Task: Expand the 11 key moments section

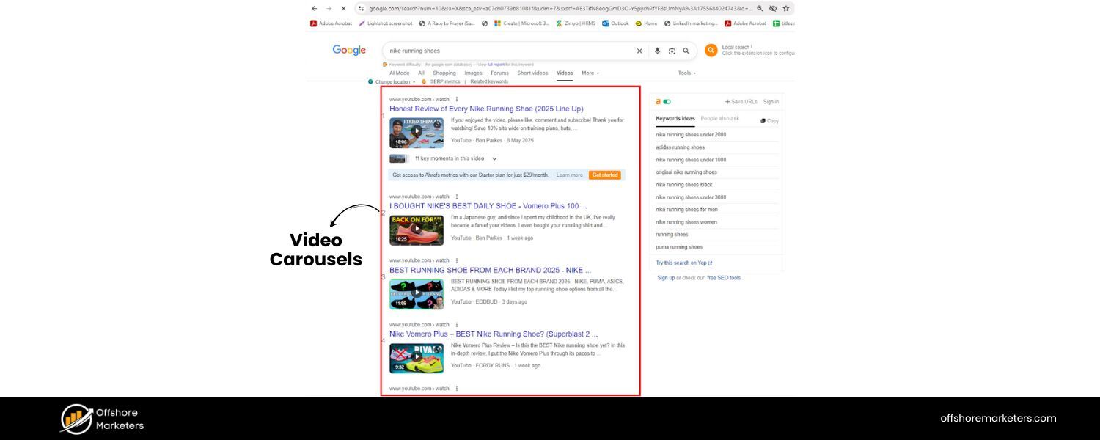Action: tap(494, 158)
